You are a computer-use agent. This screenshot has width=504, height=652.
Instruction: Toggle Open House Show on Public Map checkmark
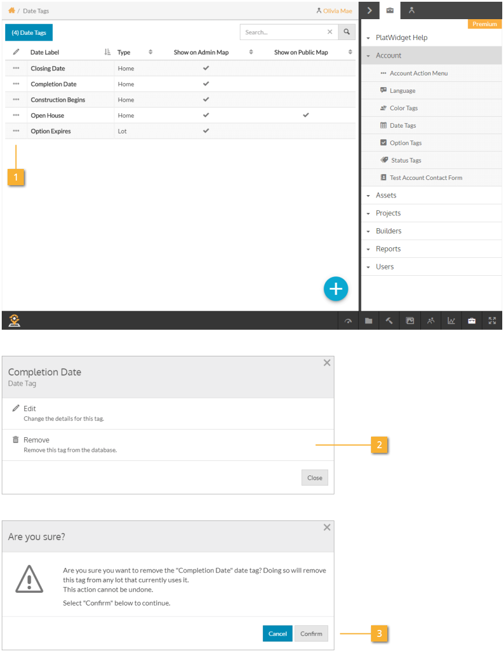tap(306, 115)
